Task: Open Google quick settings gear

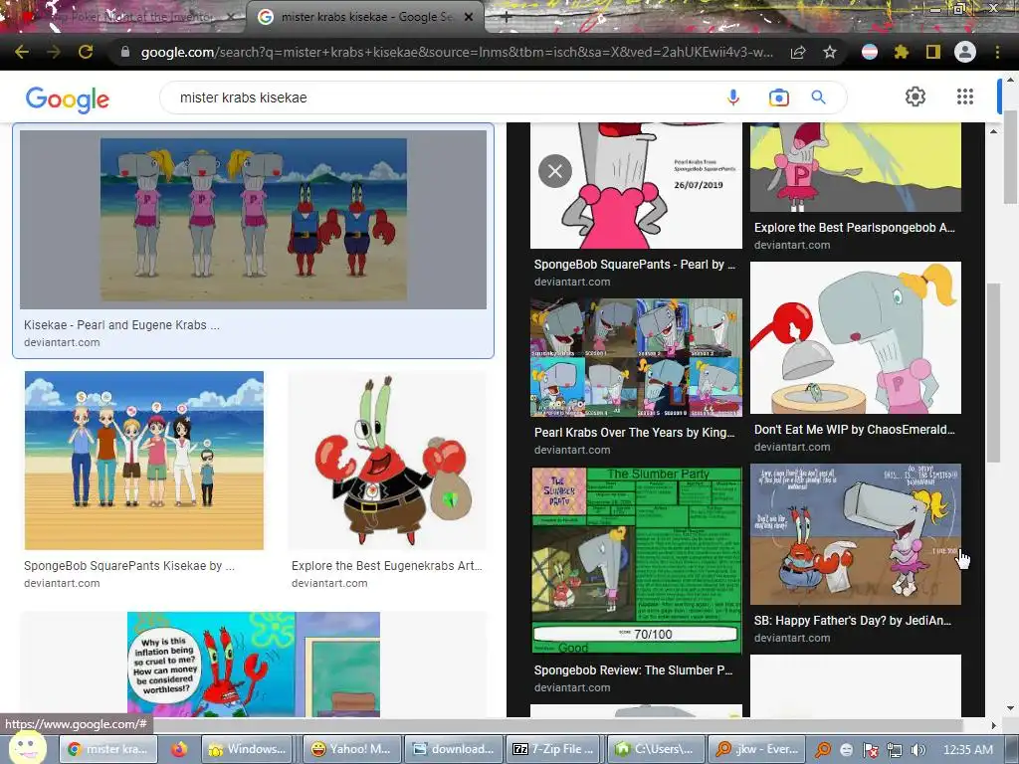Action: 916,96
